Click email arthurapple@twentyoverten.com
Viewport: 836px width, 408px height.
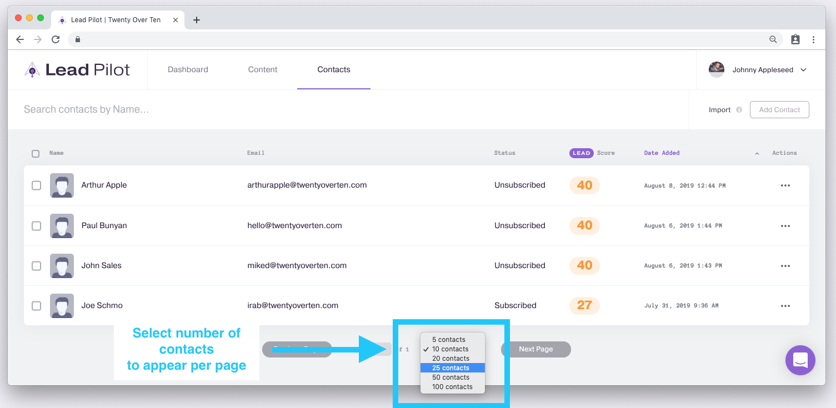307,185
